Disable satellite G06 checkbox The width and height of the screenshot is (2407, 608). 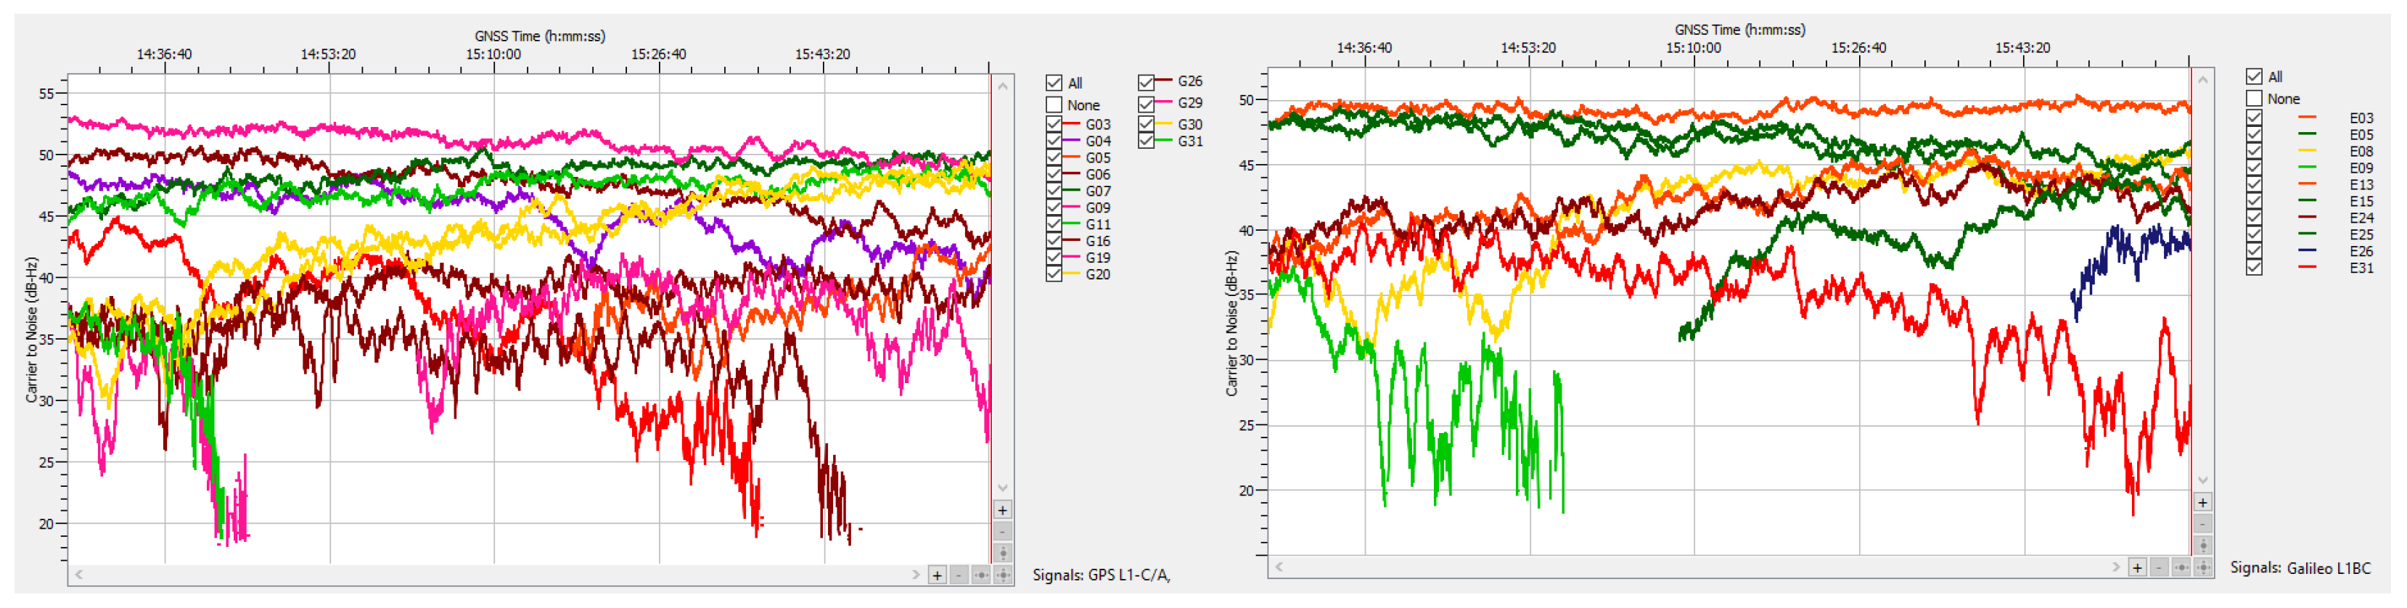point(1054,175)
